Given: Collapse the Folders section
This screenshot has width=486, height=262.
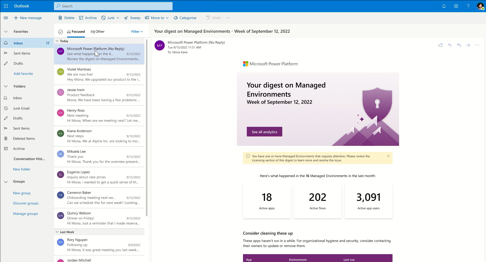Looking at the screenshot, I should tap(6, 86).
